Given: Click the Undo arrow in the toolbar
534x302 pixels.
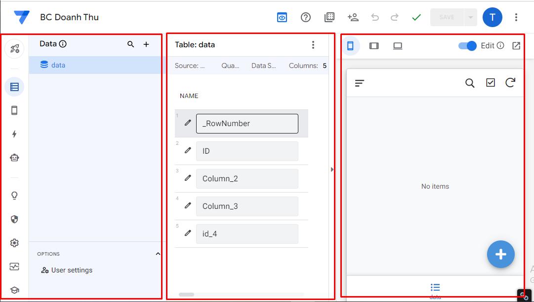Looking at the screenshot, I should click(x=375, y=17).
